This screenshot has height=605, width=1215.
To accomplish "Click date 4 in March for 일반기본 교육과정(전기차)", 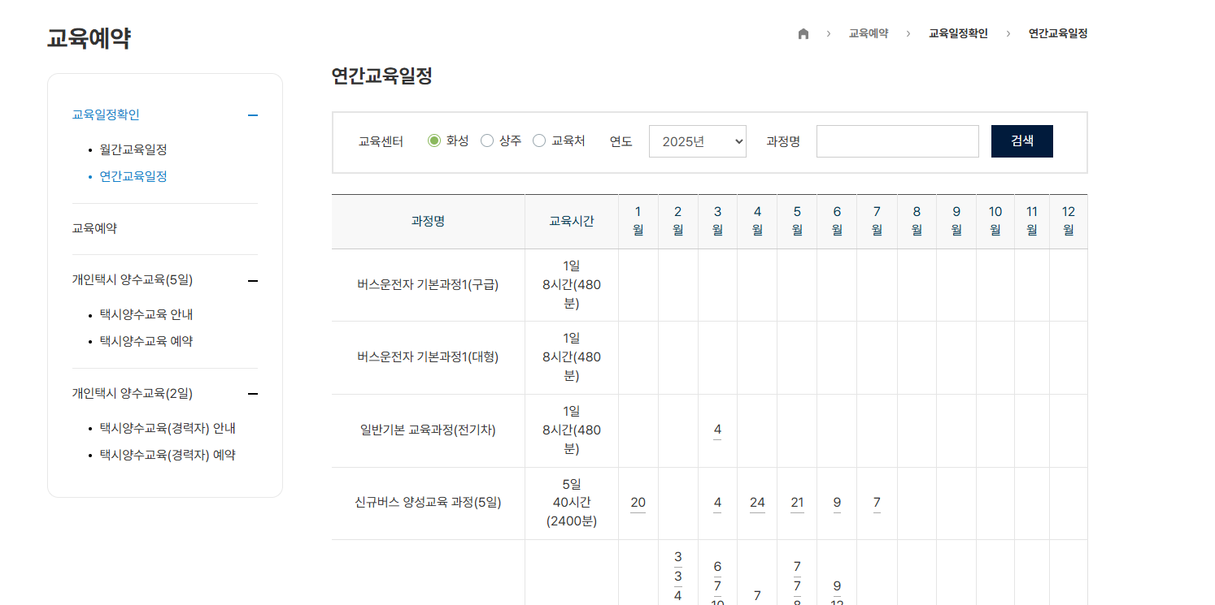I will click(x=717, y=430).
